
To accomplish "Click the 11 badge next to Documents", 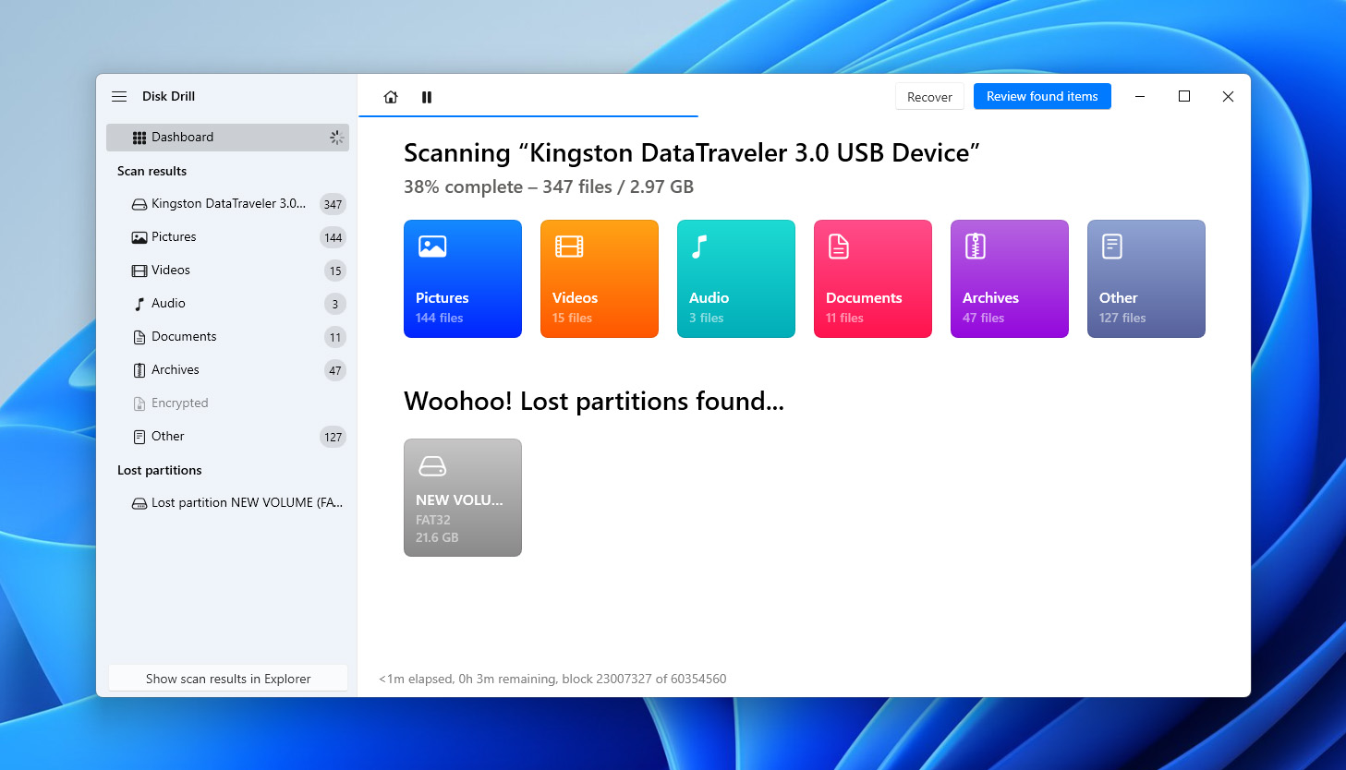I will coord(335,338).
